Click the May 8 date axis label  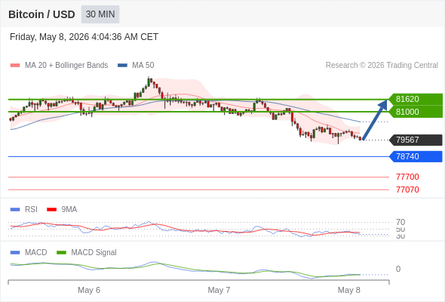[x=348, y=290]
